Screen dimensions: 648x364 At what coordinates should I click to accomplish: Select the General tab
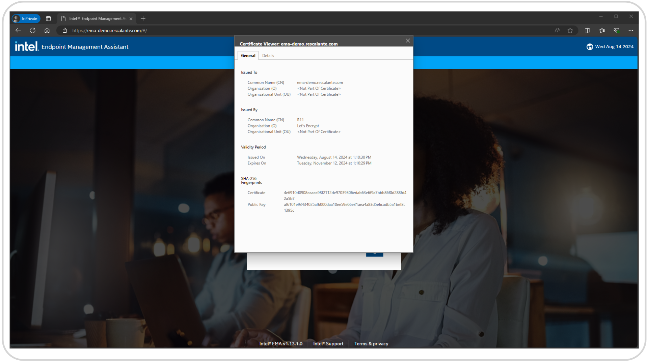click(x=248, y=56)
